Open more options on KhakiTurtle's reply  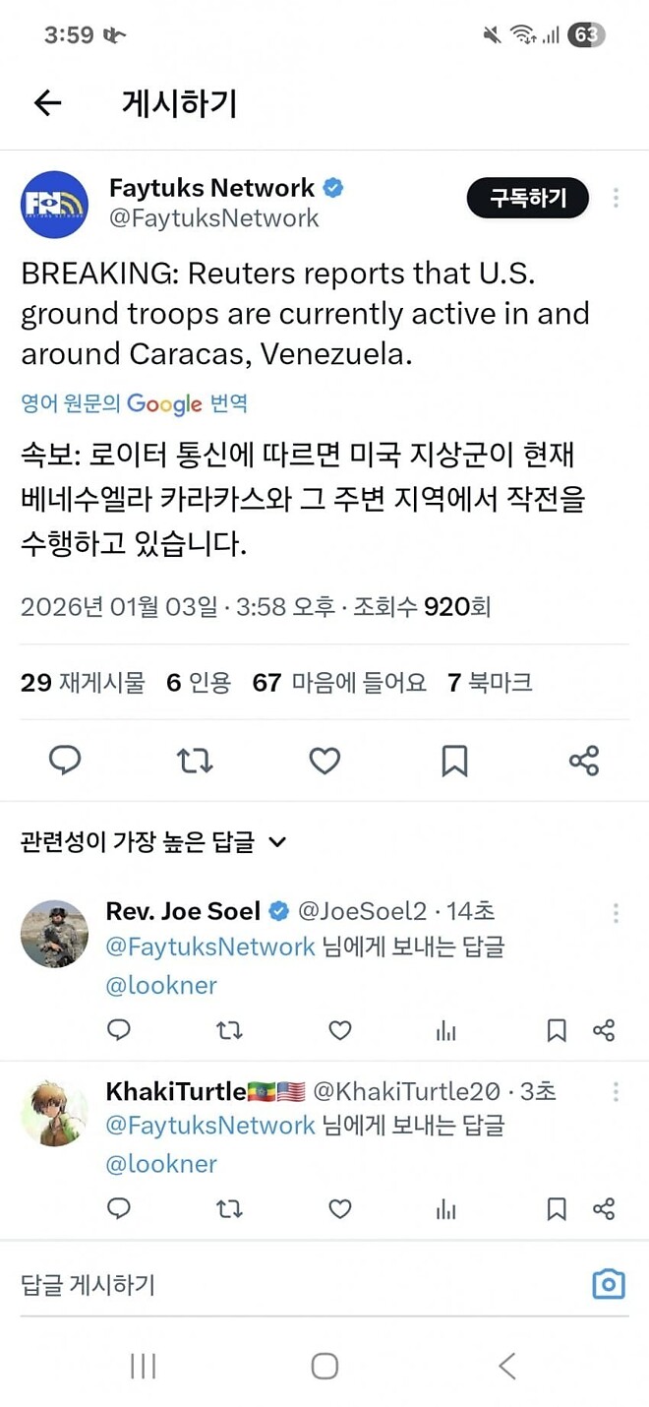click(616, 1090)
